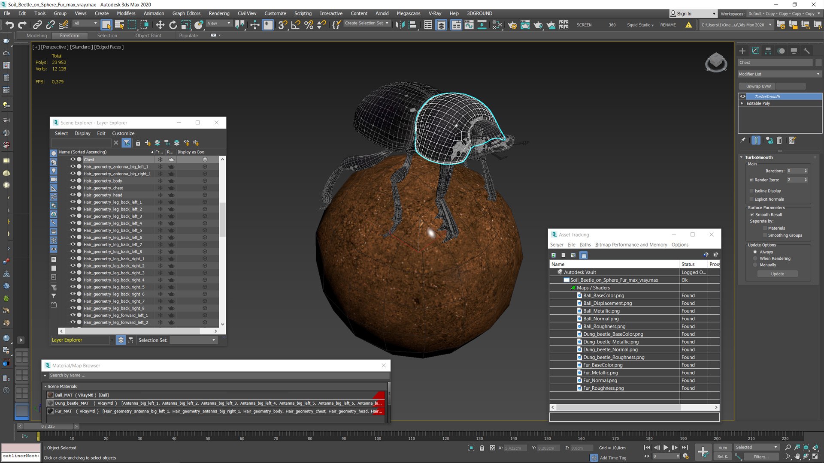Open the Create panel tab with plus icon
This screenshot has height=463, width=824.
pyautogui.click(x=742, y=51)
